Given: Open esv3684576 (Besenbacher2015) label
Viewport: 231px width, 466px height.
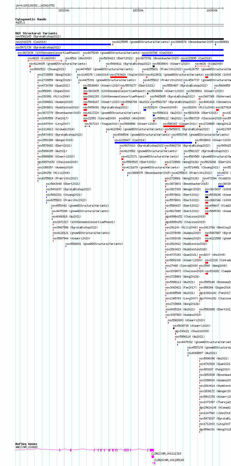Looking at the screenshot, I should pos(192,42).
